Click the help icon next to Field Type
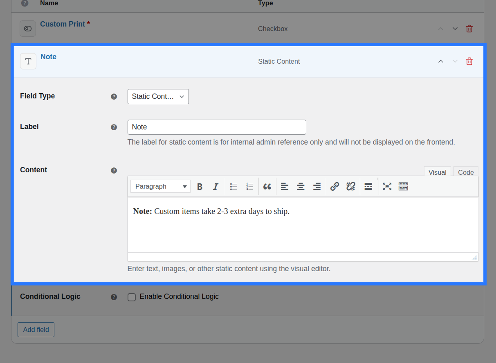The width and height of the screenshot is (496, 363). coord(114,97)
